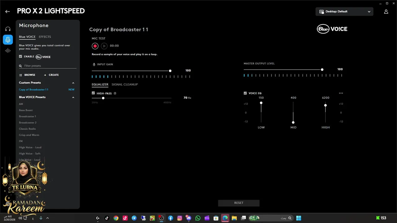Open the waveform equalizer section in sidebar
Screen dimensions: 397x223
[x=8, y=50]
